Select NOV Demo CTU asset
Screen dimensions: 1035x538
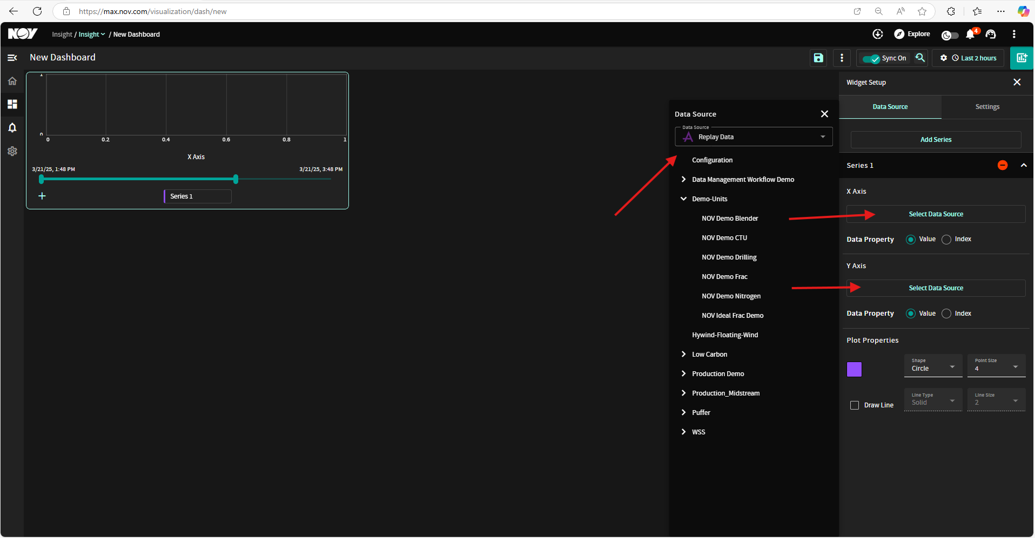point(724,237)
